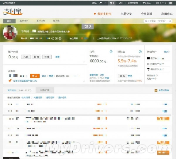
Task: Select the 账户通 sub-navigation tab
Action: [56, 21]
